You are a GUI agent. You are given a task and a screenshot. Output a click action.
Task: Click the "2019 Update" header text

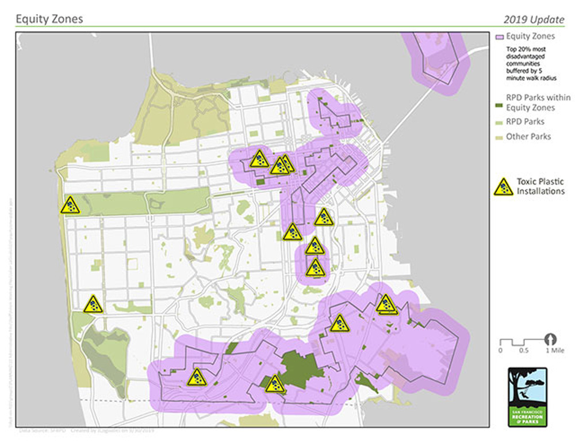(x=534, y=20)
